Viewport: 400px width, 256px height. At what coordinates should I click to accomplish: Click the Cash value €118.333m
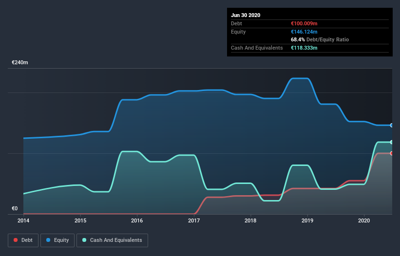(x=304, y=48)
